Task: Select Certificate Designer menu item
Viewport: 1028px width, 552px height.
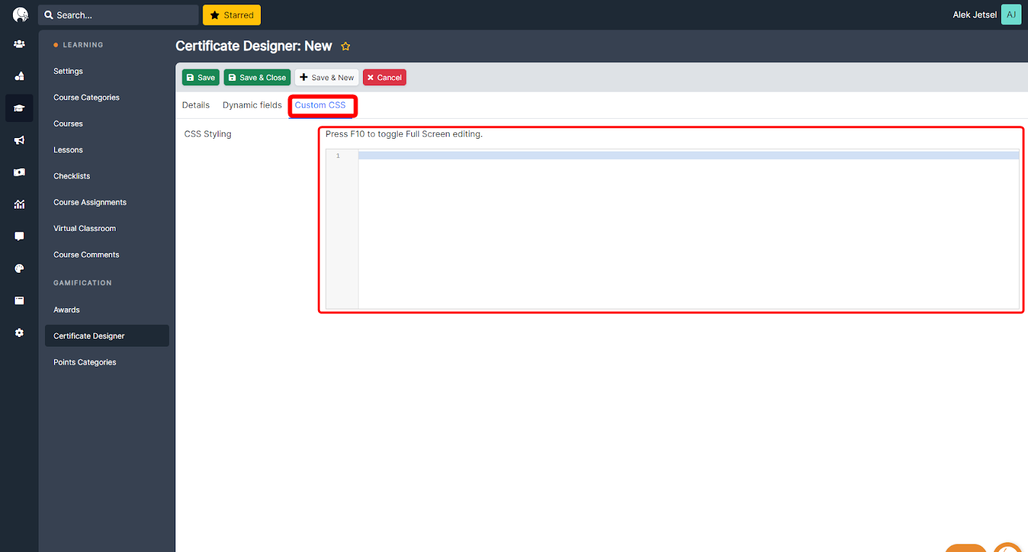Action: (107, 336)
